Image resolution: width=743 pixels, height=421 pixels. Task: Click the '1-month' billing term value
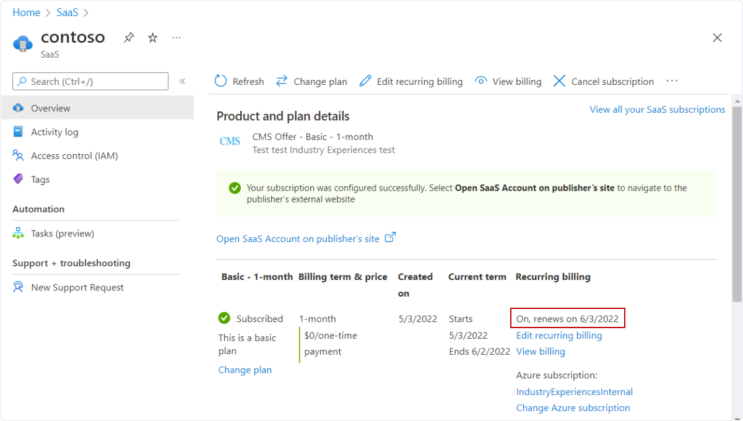tap(318, 319)
